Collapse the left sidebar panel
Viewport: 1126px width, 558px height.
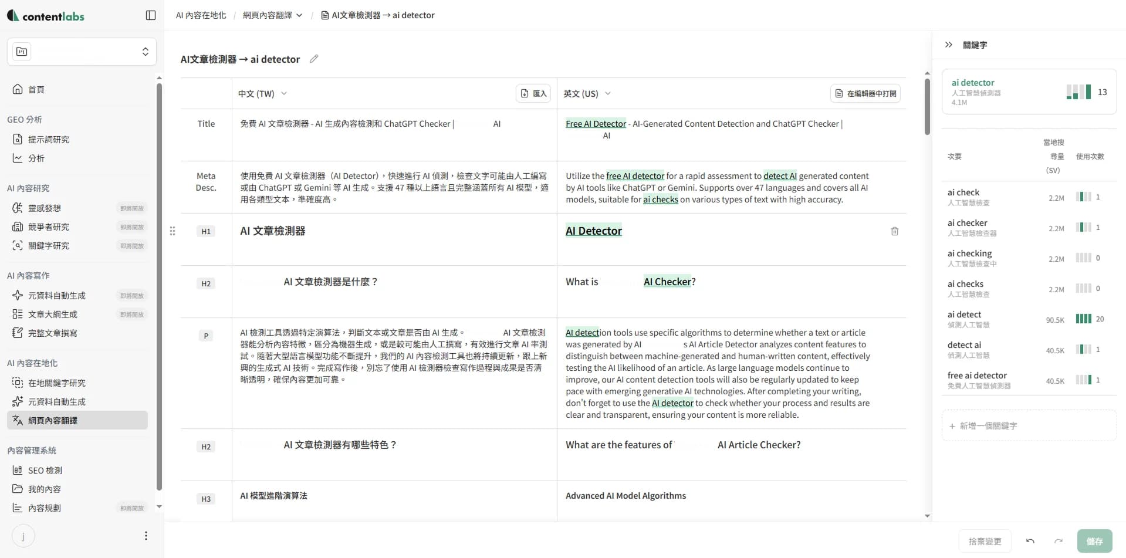151,15
